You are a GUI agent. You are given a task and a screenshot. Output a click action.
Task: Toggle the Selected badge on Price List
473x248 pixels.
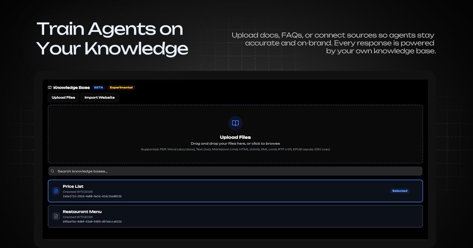(400, 191)
